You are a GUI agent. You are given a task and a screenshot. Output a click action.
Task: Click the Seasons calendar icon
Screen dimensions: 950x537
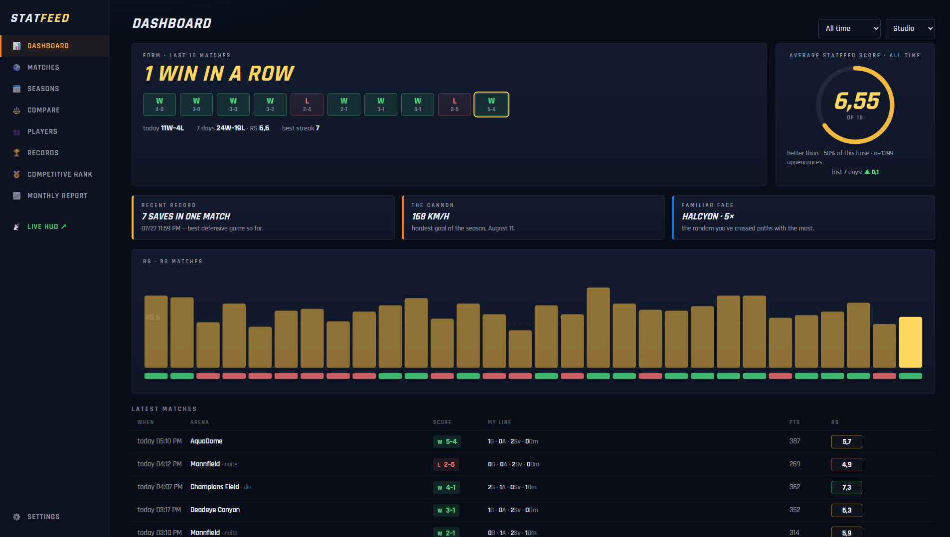(16, 89)
